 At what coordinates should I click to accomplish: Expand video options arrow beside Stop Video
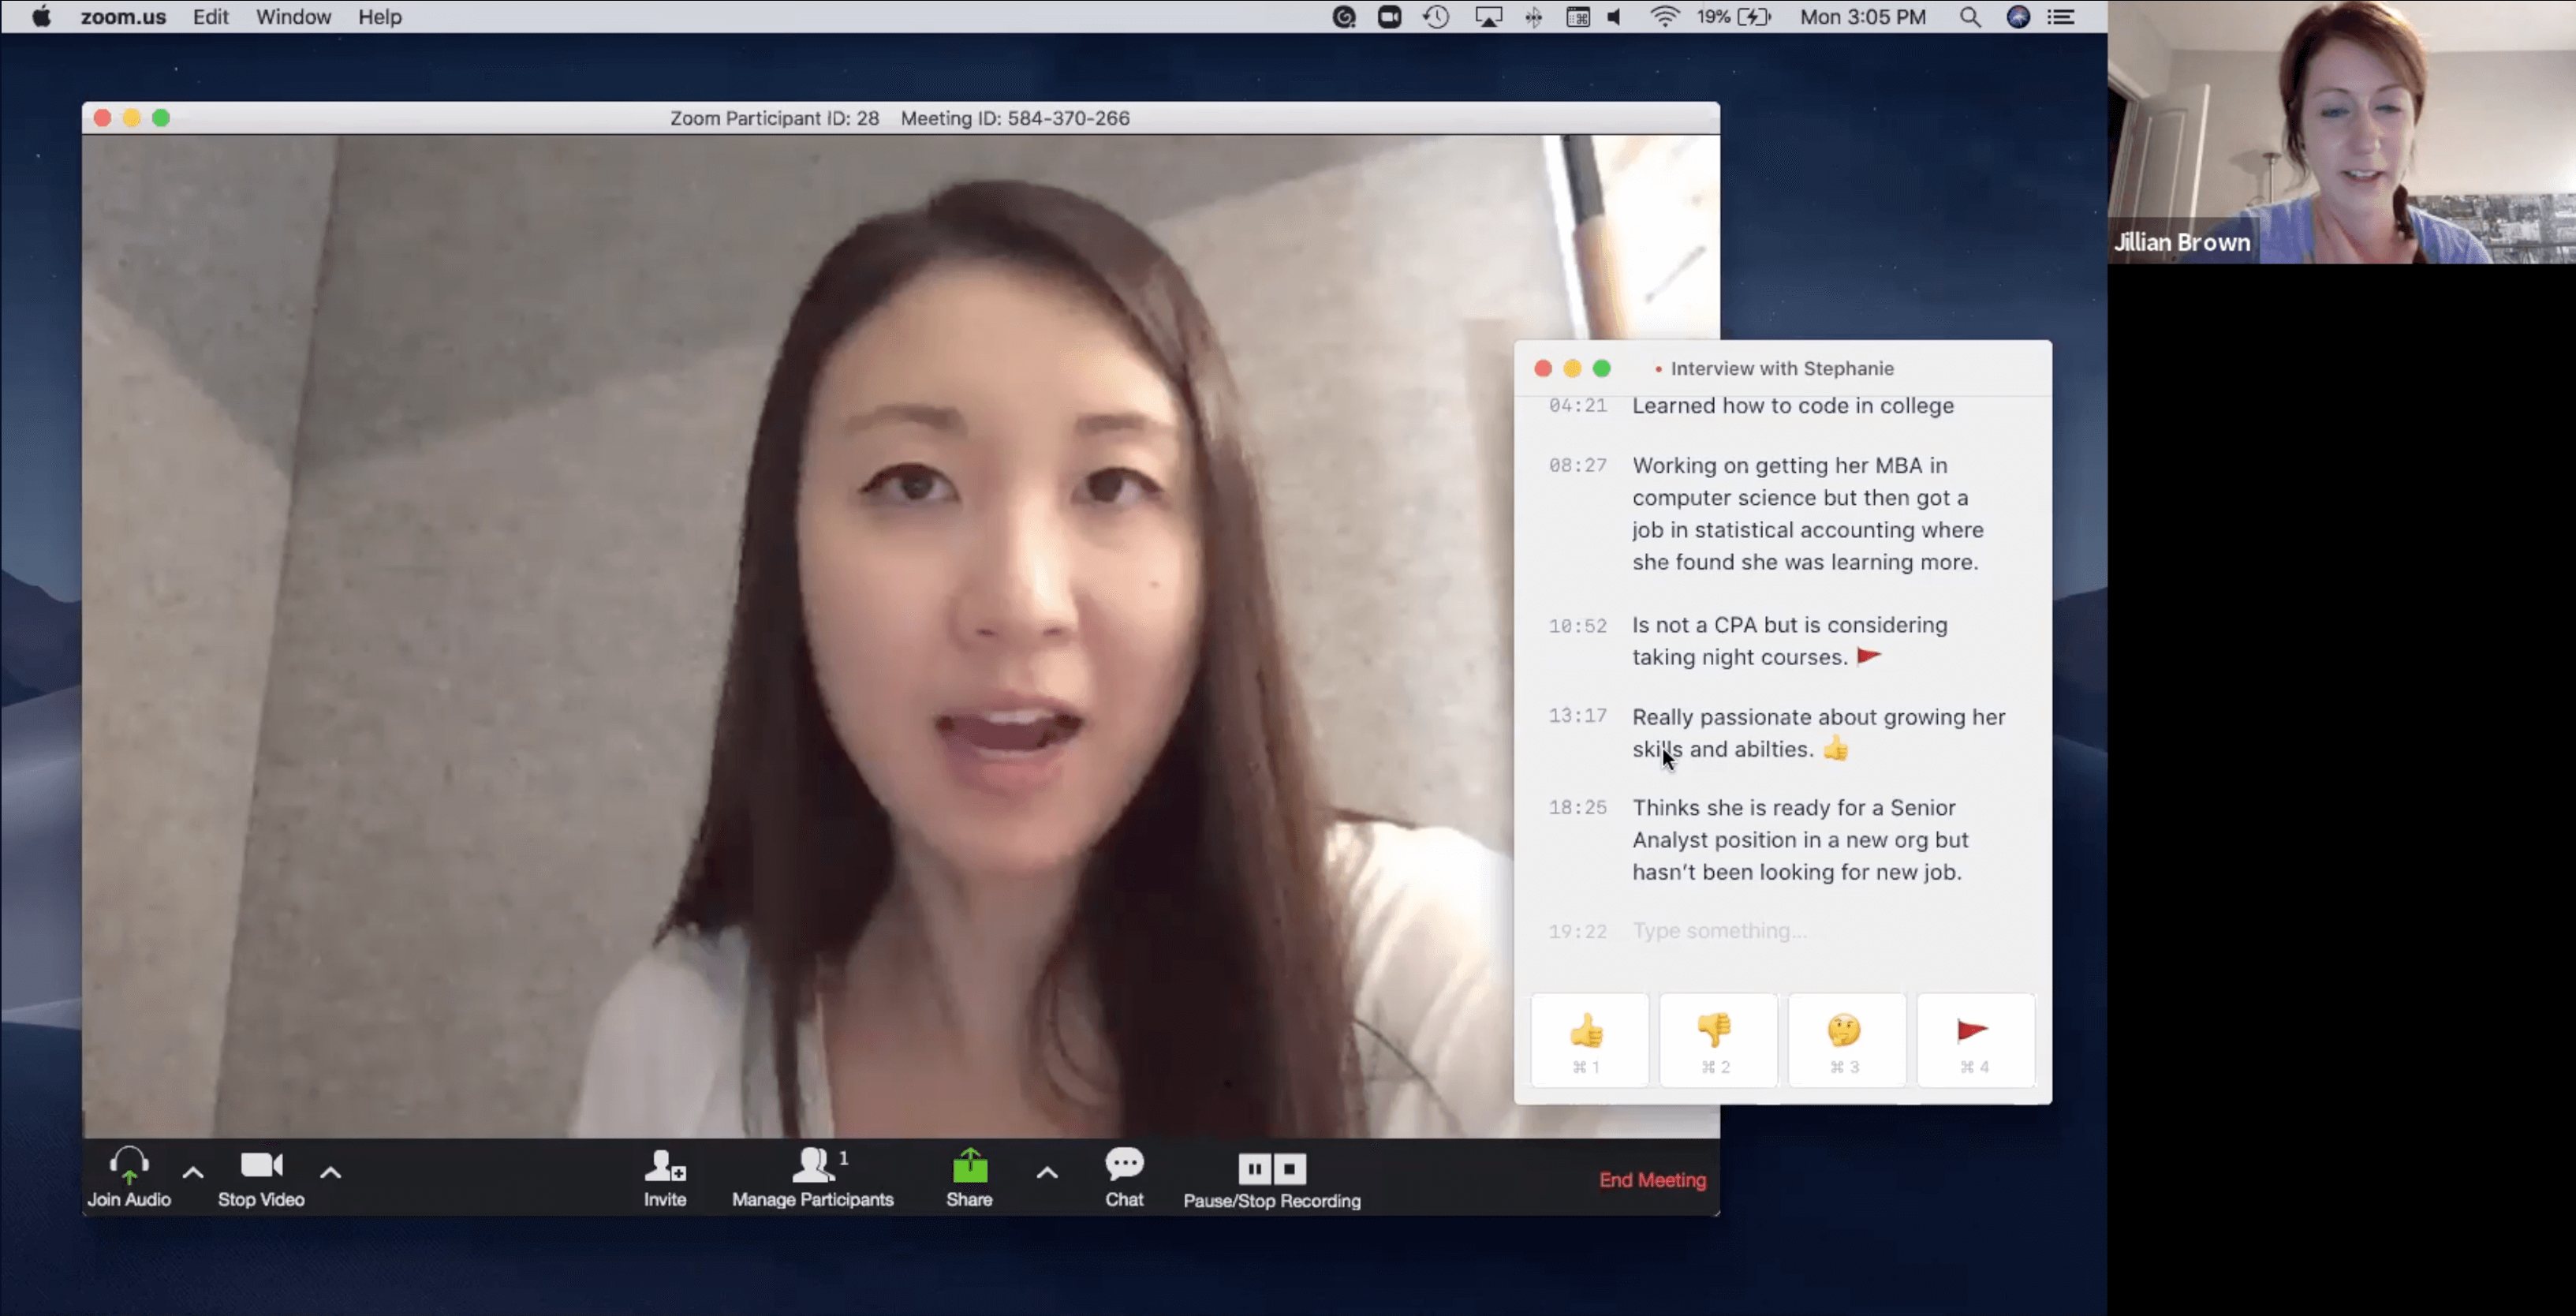[330, 1172]
